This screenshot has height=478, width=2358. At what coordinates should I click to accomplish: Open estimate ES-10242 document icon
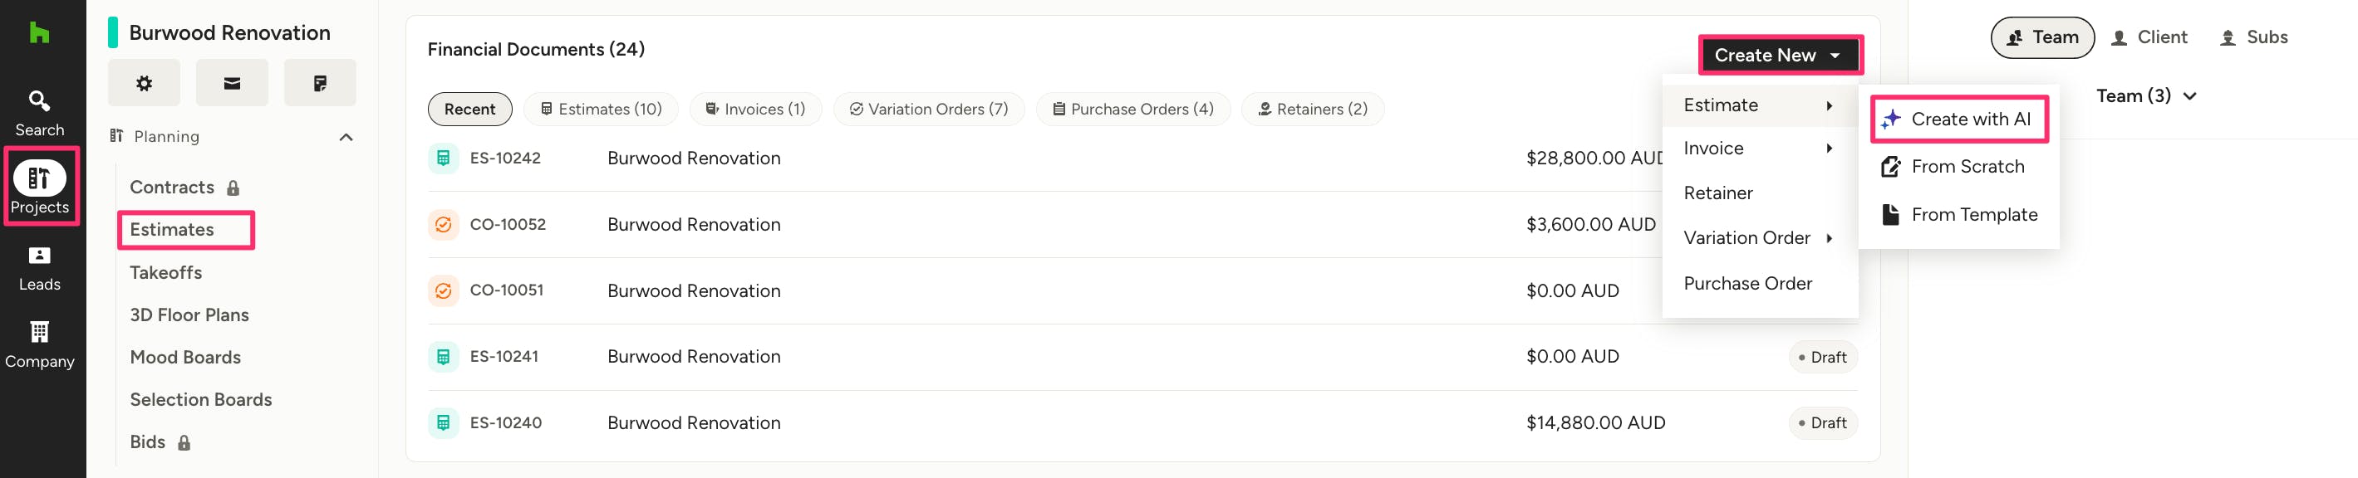point(443,159)
